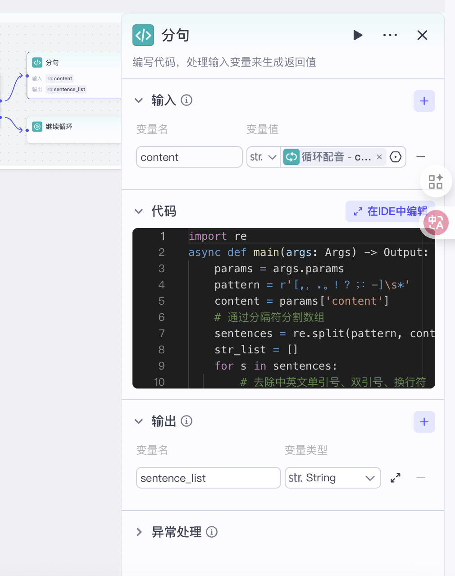This screenshot has height=576, width=455.
Task: Show info tooltip for 异常处理
Action: [x=212, y=532]
